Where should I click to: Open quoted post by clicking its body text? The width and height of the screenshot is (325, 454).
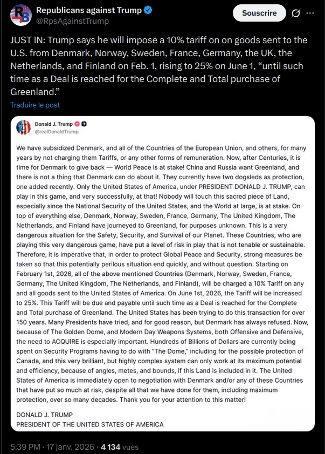click(162, 274)
